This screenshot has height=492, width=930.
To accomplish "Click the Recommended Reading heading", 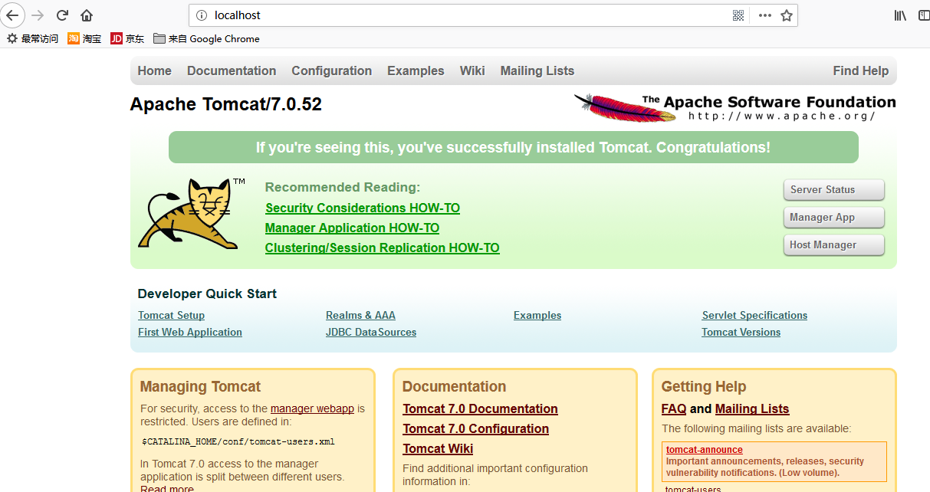I will pyautogui.click(x=343, y=187).
